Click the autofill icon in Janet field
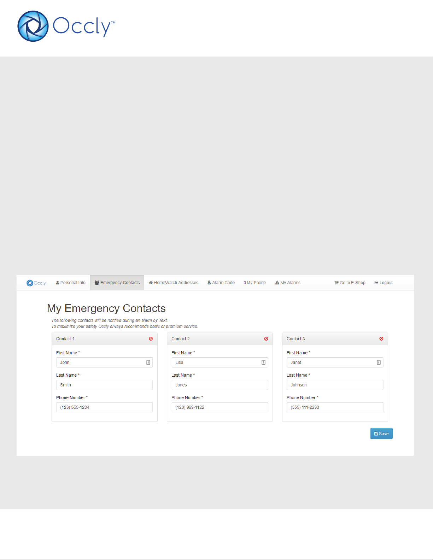 click(x=379, y=362)
